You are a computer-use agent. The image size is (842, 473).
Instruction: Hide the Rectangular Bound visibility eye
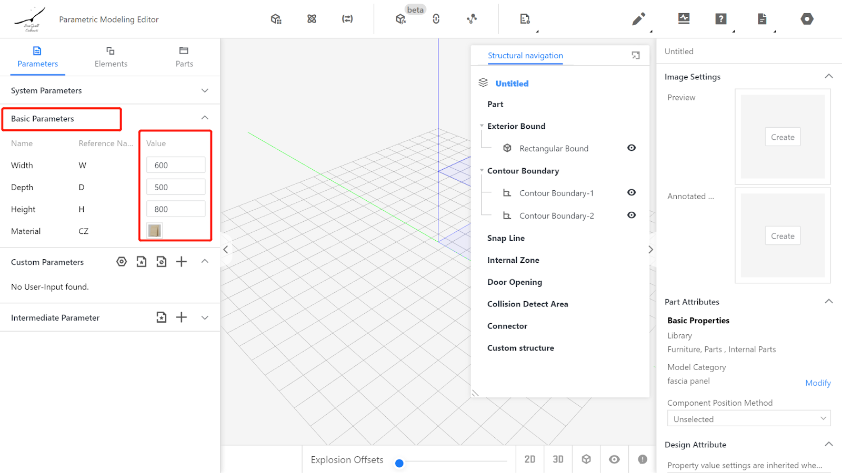pyautogui.click(x=631, y=148)
